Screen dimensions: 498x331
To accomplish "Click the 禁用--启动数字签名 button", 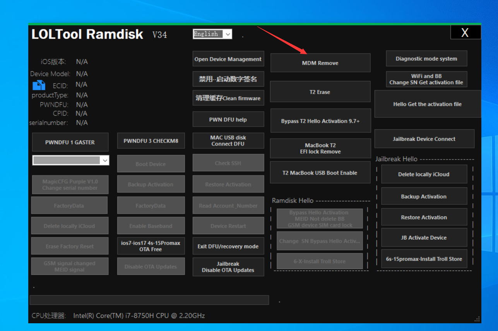I will pyautogui.click(x=228, y=79).
